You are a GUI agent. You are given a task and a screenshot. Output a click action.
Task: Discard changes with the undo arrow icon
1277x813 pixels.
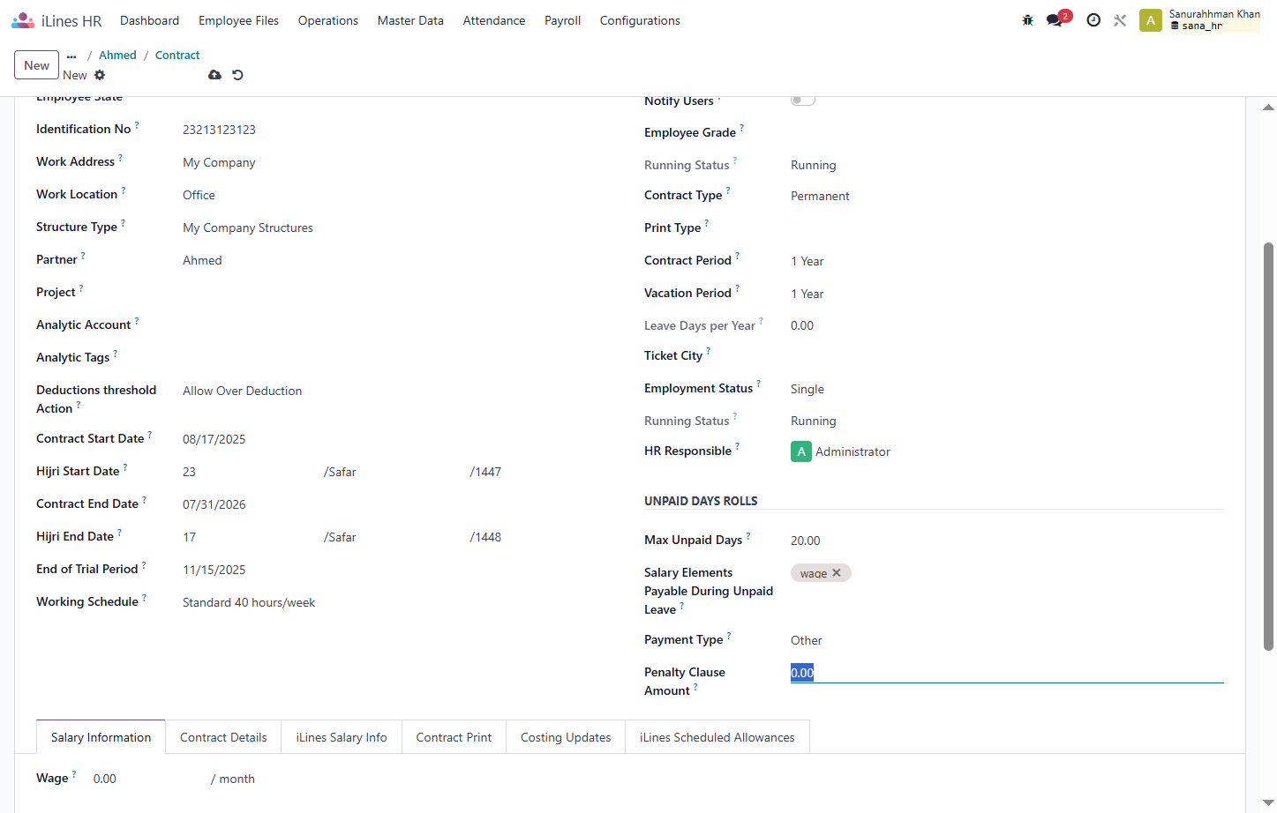(237, 75)
